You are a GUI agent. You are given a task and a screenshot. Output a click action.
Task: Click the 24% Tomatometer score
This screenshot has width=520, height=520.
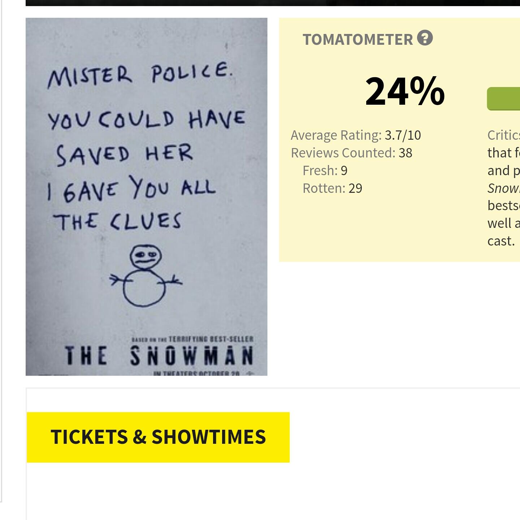pyautogui.click(x=404, y=91)
